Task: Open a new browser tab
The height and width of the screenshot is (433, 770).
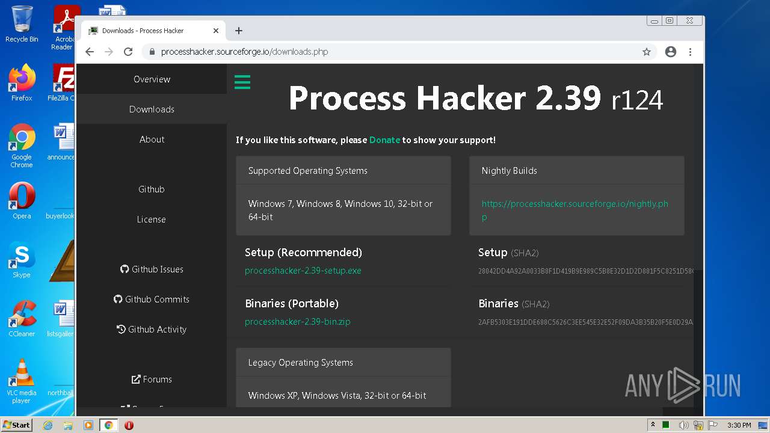Action: click(x=239, y=31)
